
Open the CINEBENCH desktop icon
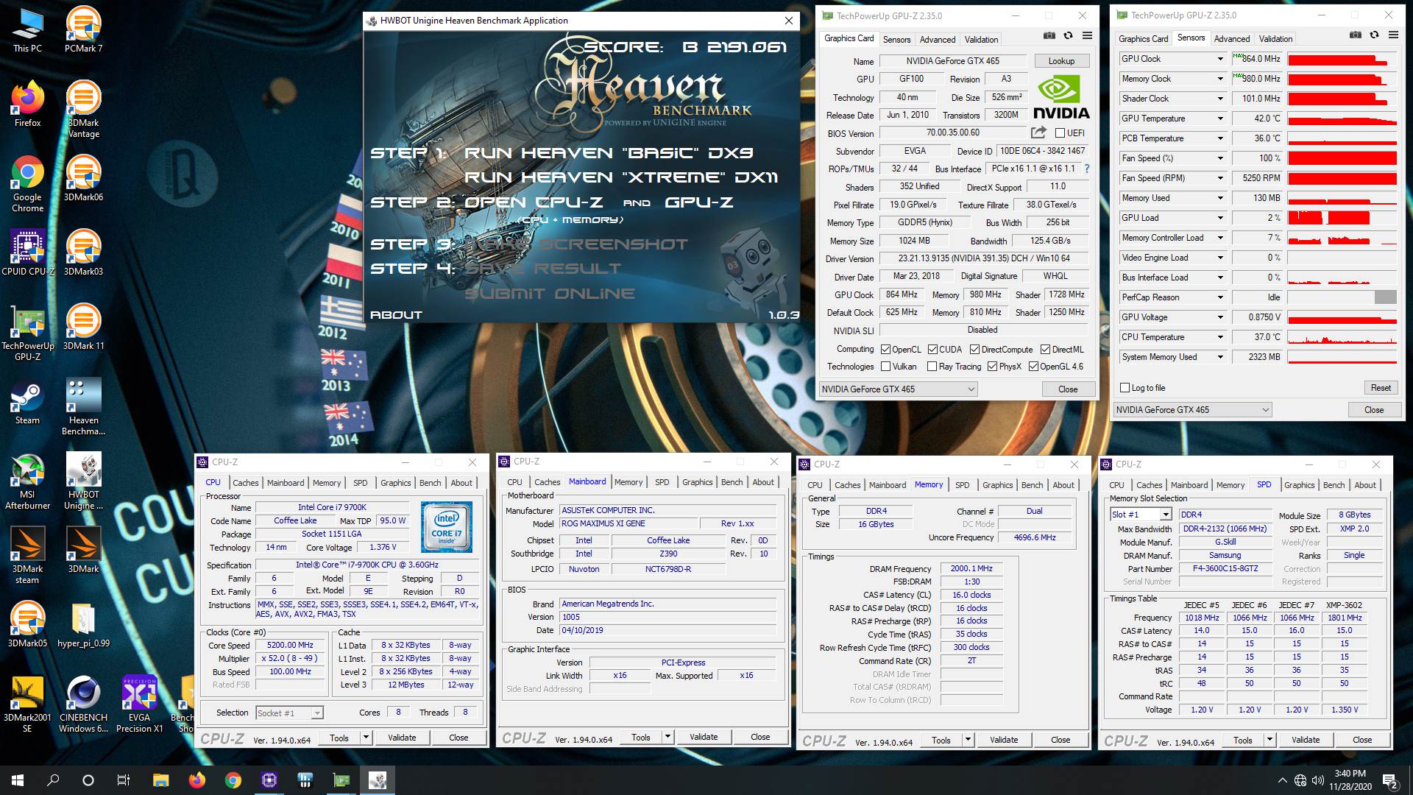[83, 703]
